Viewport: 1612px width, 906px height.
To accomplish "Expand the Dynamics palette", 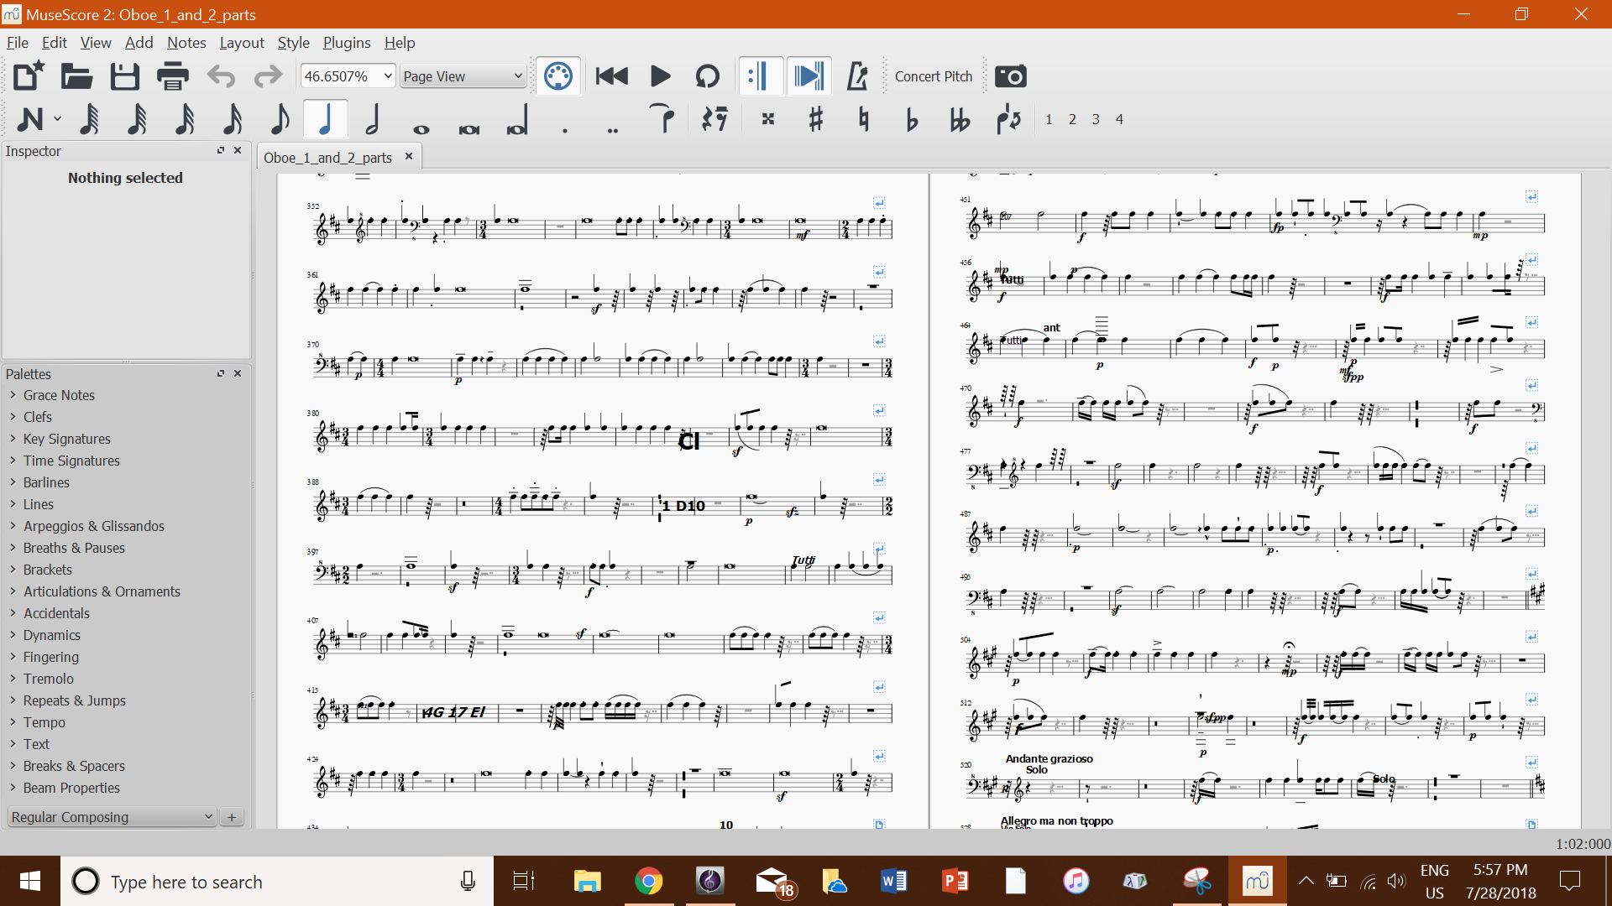I will click(51, 635).
